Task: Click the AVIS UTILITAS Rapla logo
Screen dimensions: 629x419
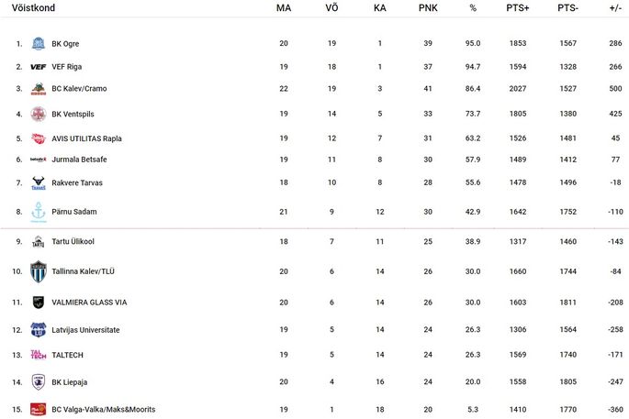Action: pos(39,138)
